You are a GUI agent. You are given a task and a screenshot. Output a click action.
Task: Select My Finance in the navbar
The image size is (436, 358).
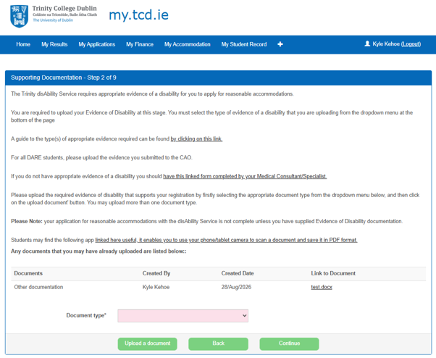(140, 44)
